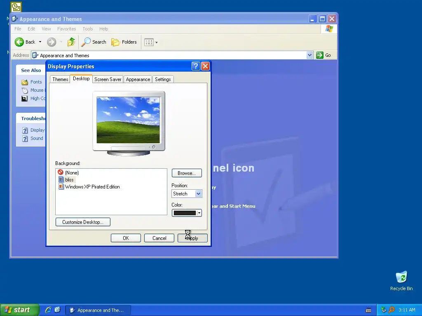Go up one folder level icon
Screen dimensions: 422x316
pos(71,42)
